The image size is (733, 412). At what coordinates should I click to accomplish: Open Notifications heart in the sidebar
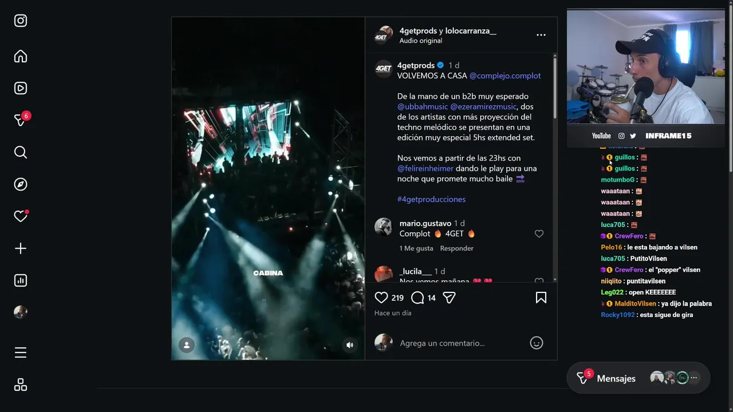21,216
